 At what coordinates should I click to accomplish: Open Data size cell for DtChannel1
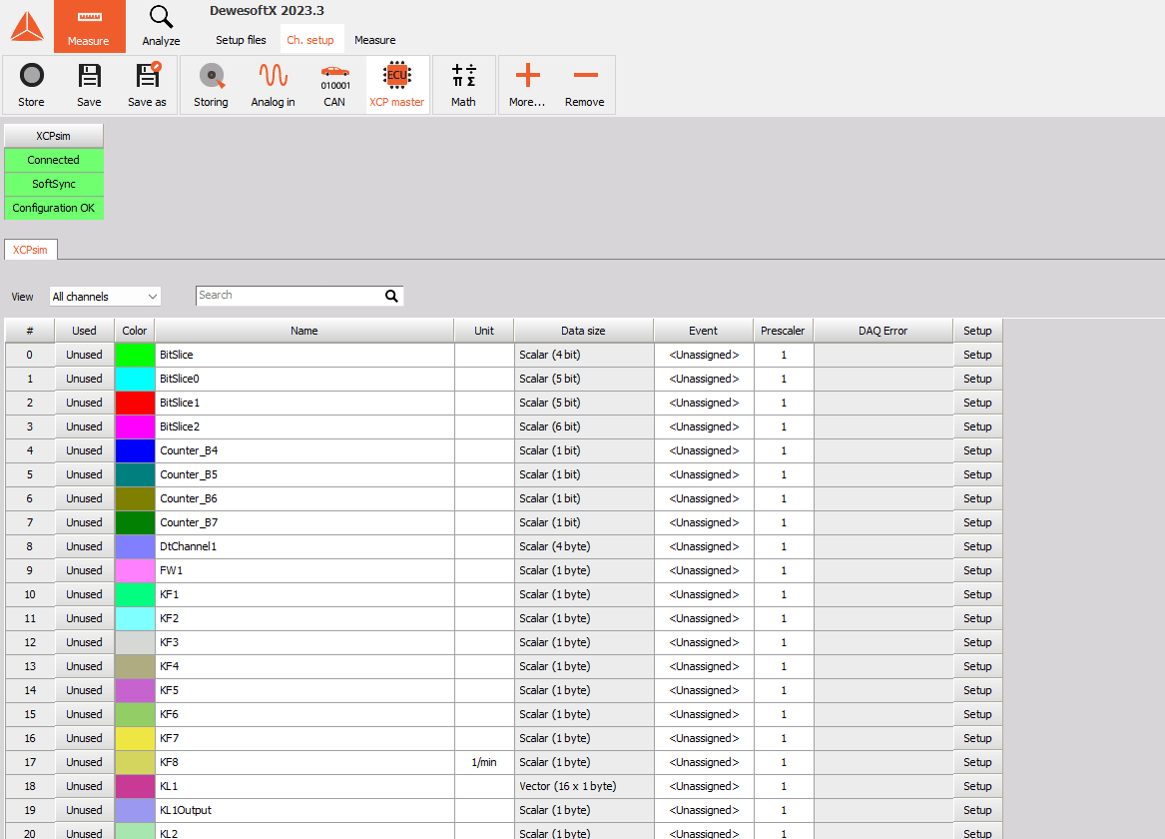584,547
